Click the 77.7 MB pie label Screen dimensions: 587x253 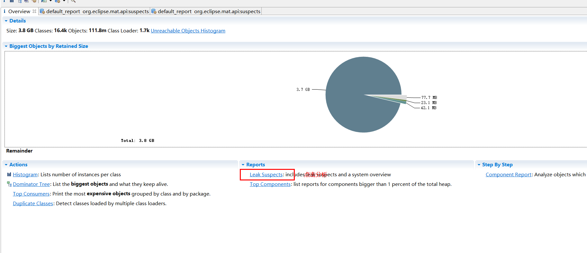(429, 98)
